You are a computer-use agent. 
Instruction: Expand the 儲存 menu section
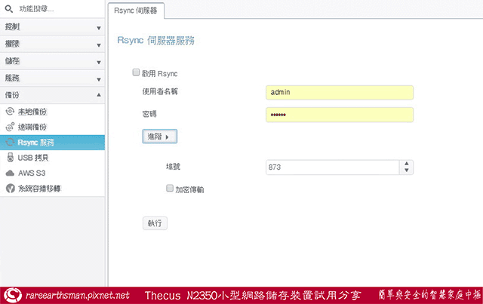52,61
